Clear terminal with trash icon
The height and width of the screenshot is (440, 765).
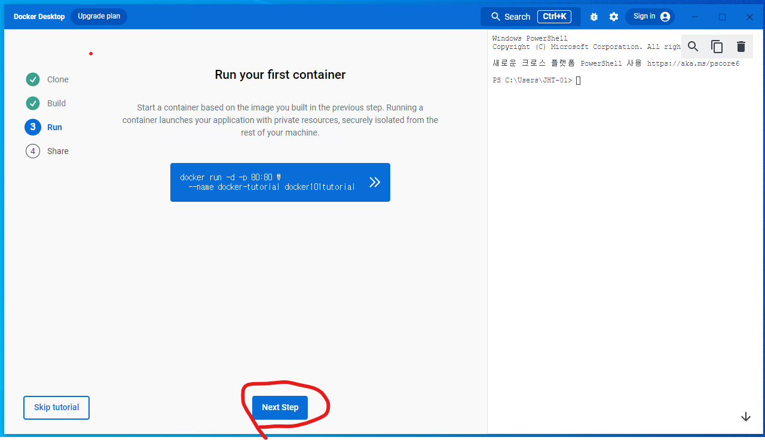click(x=741, y=47)
